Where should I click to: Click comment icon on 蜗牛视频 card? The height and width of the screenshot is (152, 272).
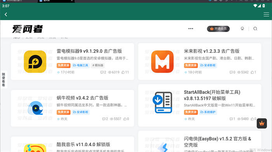tap(104, 119)
